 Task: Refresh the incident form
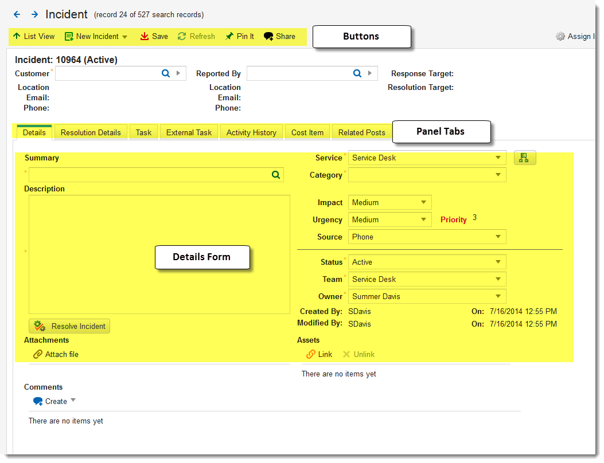tap(196, 36)
